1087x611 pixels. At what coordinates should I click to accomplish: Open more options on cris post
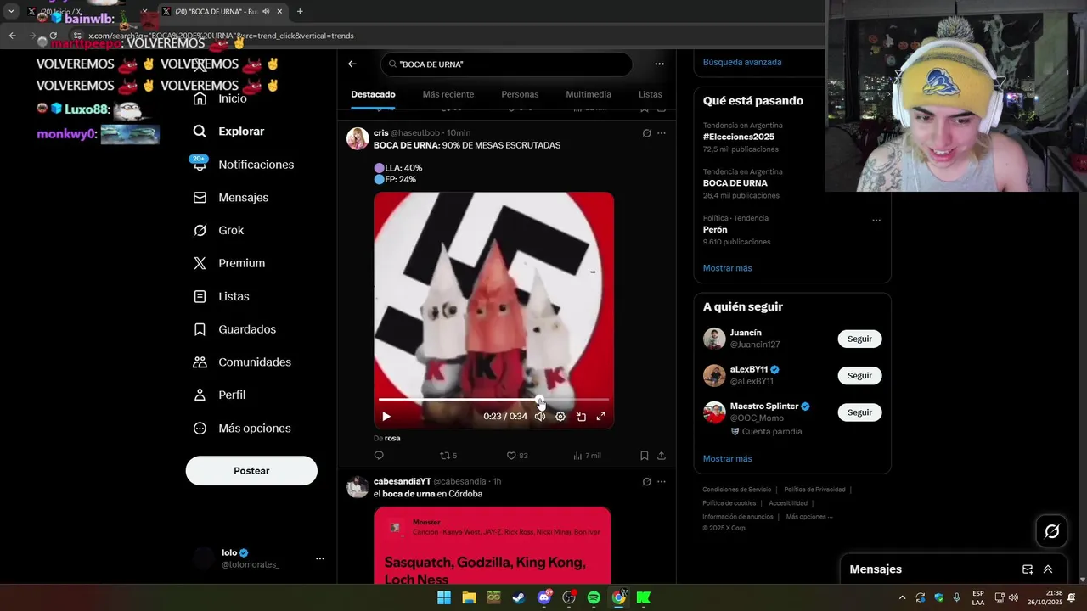tap(662, 133)
